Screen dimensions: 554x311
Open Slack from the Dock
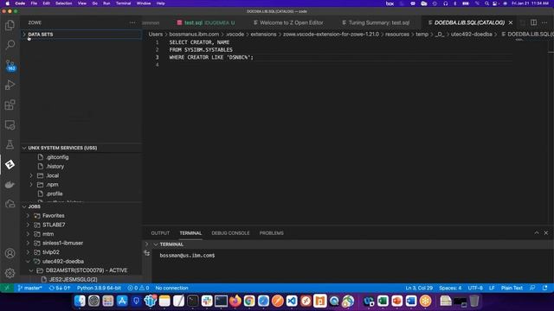(207, 301)
